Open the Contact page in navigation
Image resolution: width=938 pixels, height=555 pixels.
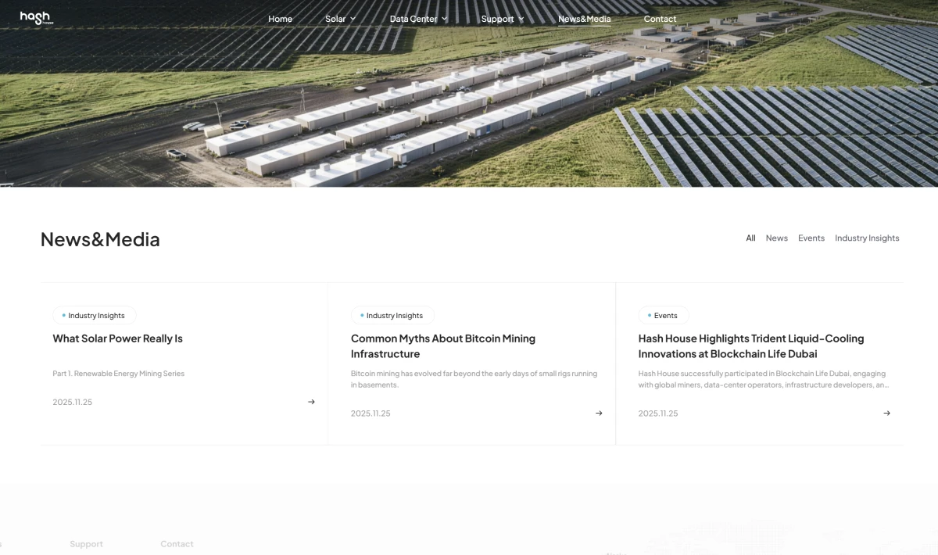pyautogui.click(x=660, y=19)
